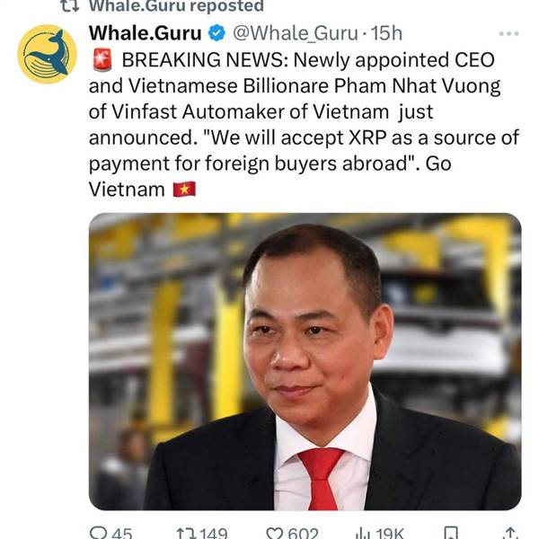This screenshot has width=539, height=539.
Task: Click the 602 likes count
Action: pos(303,534)
